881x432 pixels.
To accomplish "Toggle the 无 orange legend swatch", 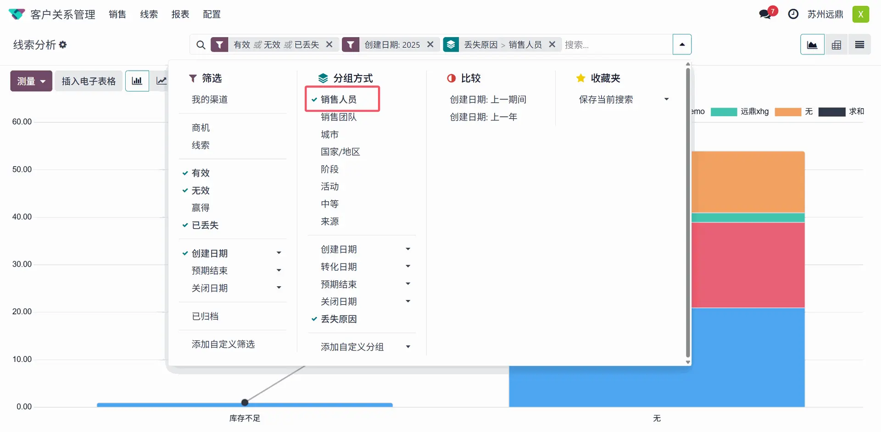I will (788, 112).
